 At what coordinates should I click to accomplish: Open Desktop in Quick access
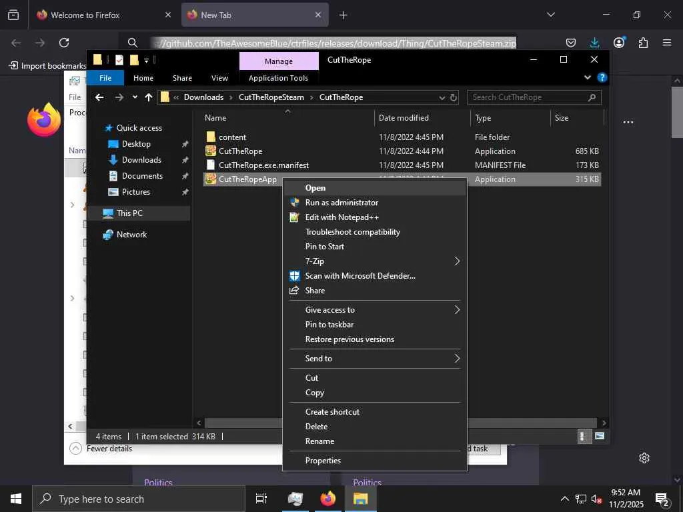[136, 144]
